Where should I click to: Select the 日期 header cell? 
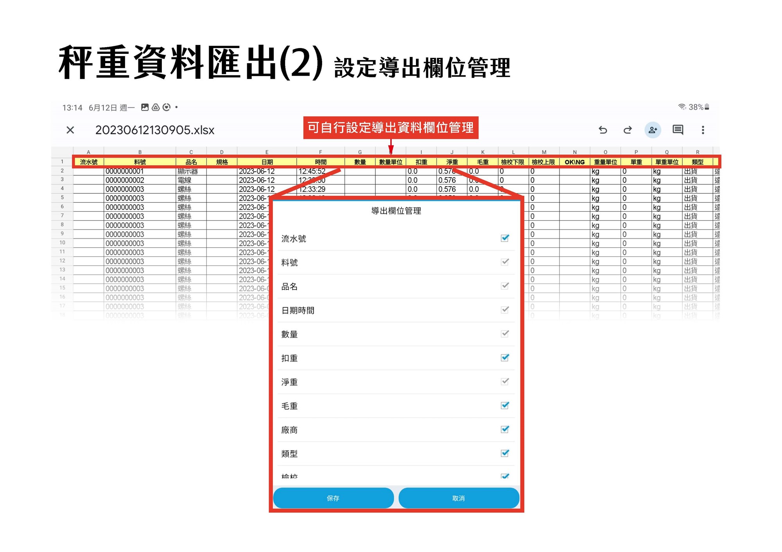point(267,162)
